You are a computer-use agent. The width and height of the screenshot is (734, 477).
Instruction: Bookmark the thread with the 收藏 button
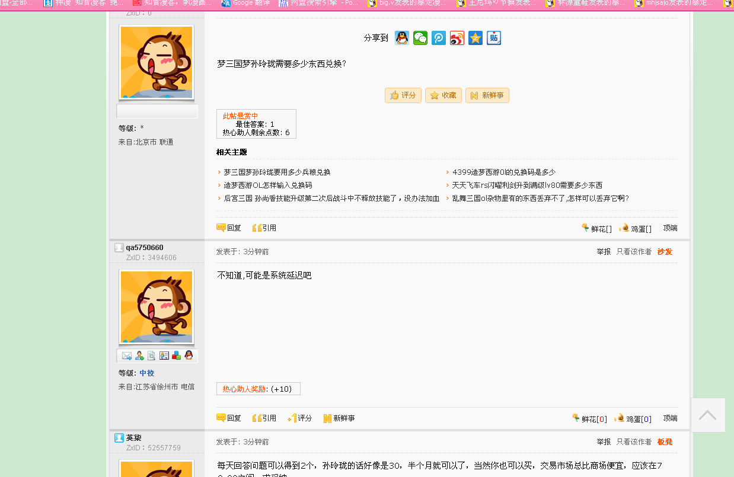[x=443, y=95]
